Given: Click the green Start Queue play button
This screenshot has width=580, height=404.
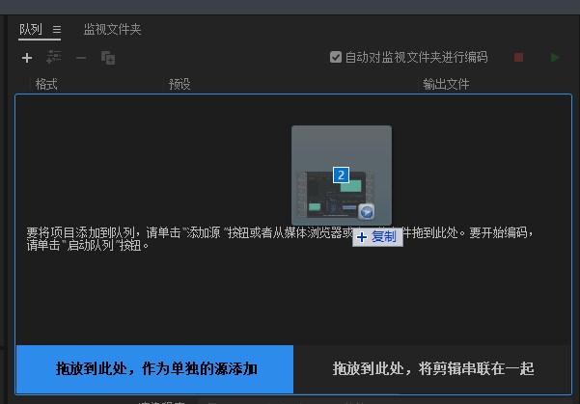Looking at the screenshot, I should 555,58.
